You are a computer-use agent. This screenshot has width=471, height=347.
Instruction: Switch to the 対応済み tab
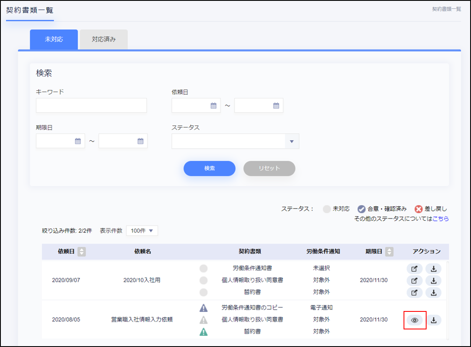[104, 40]
